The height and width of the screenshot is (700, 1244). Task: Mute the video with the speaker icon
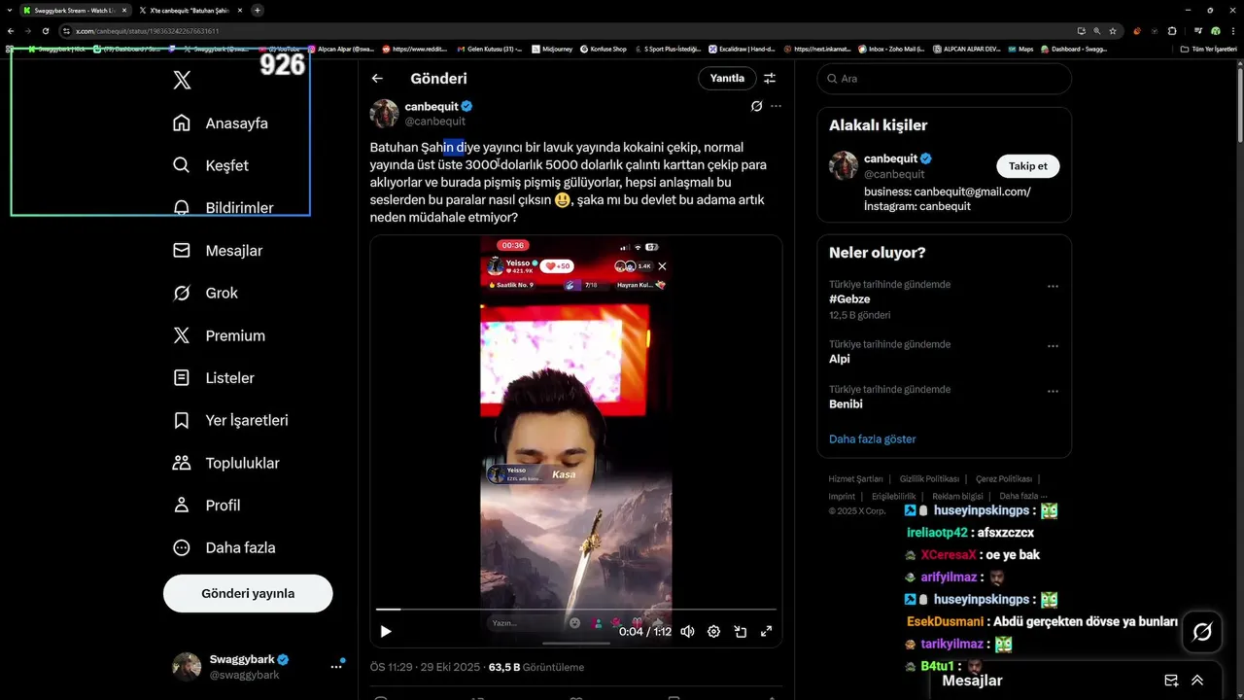pos(688,631)
